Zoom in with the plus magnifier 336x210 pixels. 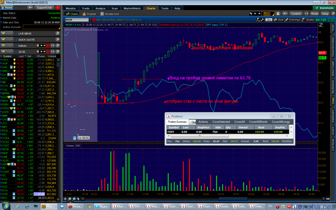coord(70,199)
